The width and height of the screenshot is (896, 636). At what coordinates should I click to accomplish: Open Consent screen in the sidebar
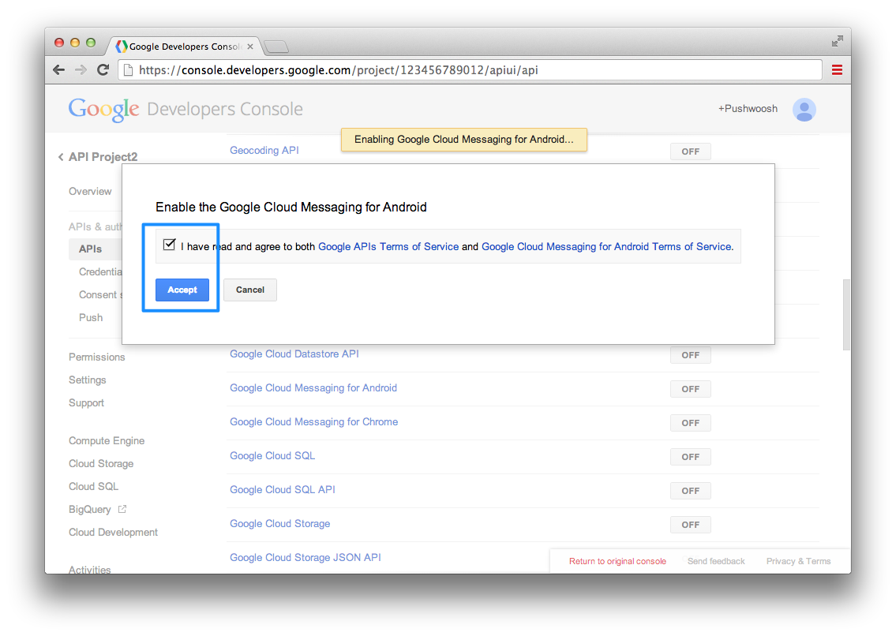pyautogui.click(x=100, y=295)
